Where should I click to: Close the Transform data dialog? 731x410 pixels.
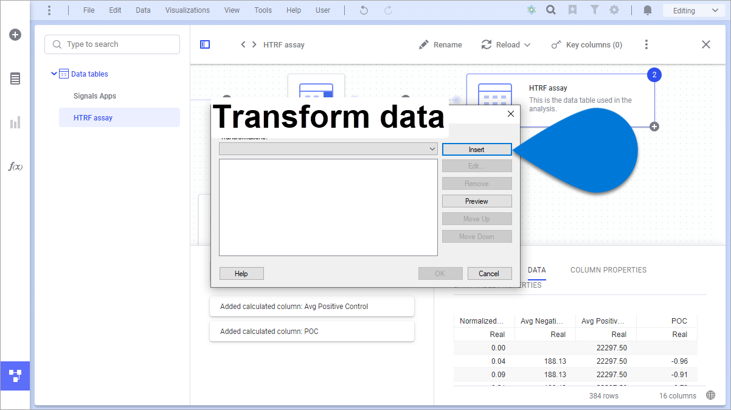click(x=511, y=114)
